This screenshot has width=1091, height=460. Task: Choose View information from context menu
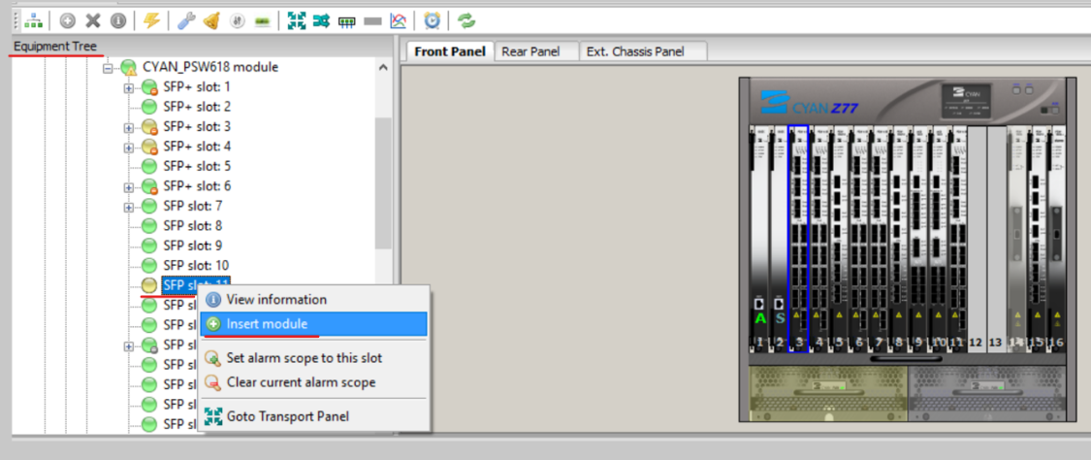pos(313,300)
